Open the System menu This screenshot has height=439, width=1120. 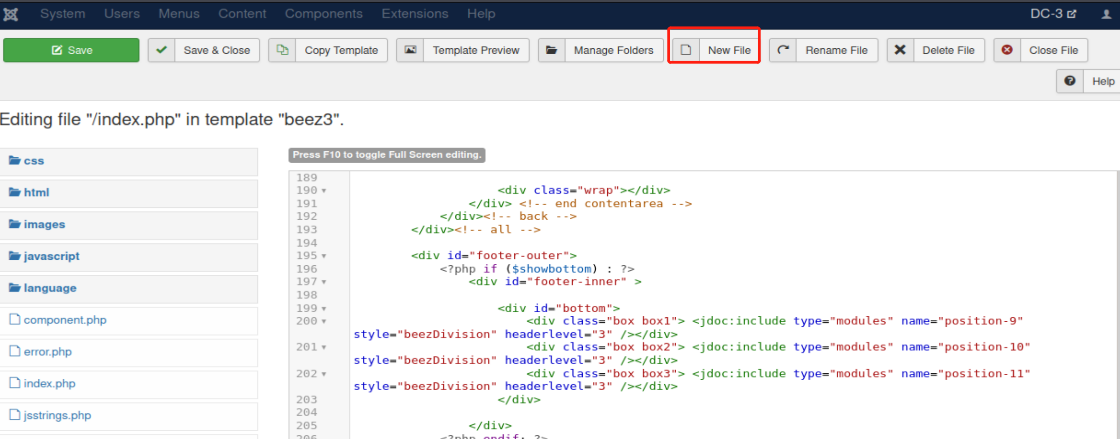tap(63, 14)
